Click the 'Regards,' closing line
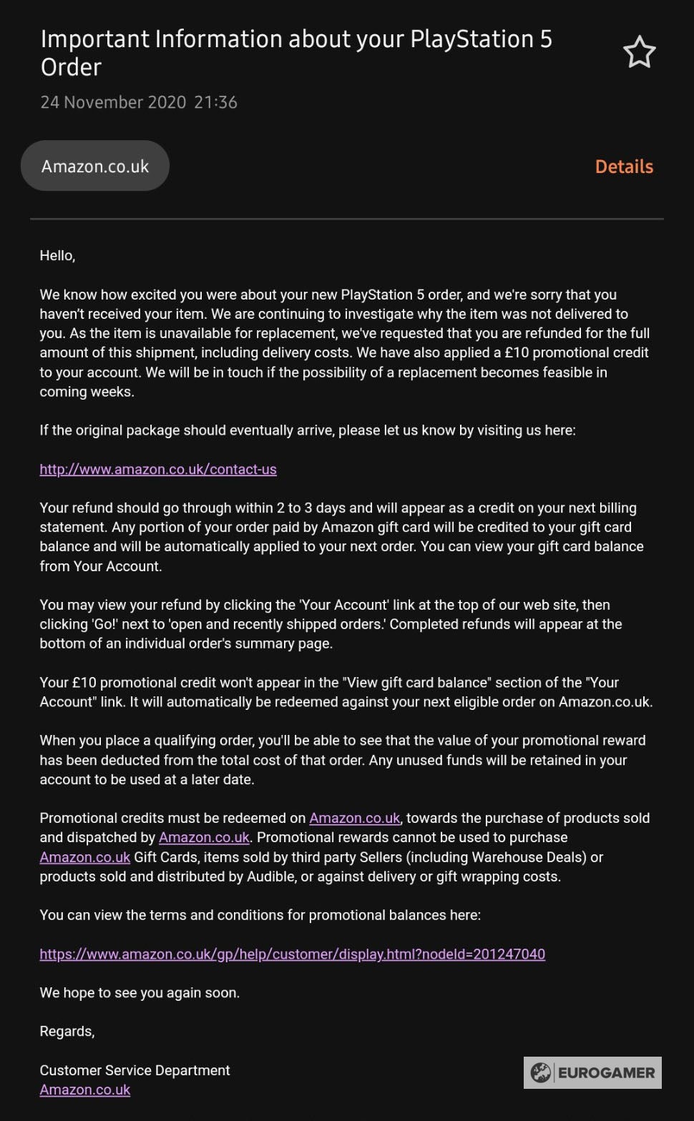The width and height of the screenshot is (694, 1121). point(67,1031)
